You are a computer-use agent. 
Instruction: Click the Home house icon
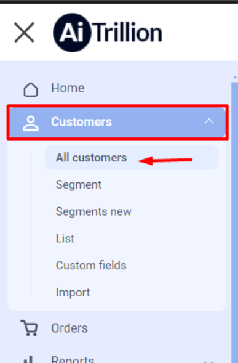pos(31,89)
